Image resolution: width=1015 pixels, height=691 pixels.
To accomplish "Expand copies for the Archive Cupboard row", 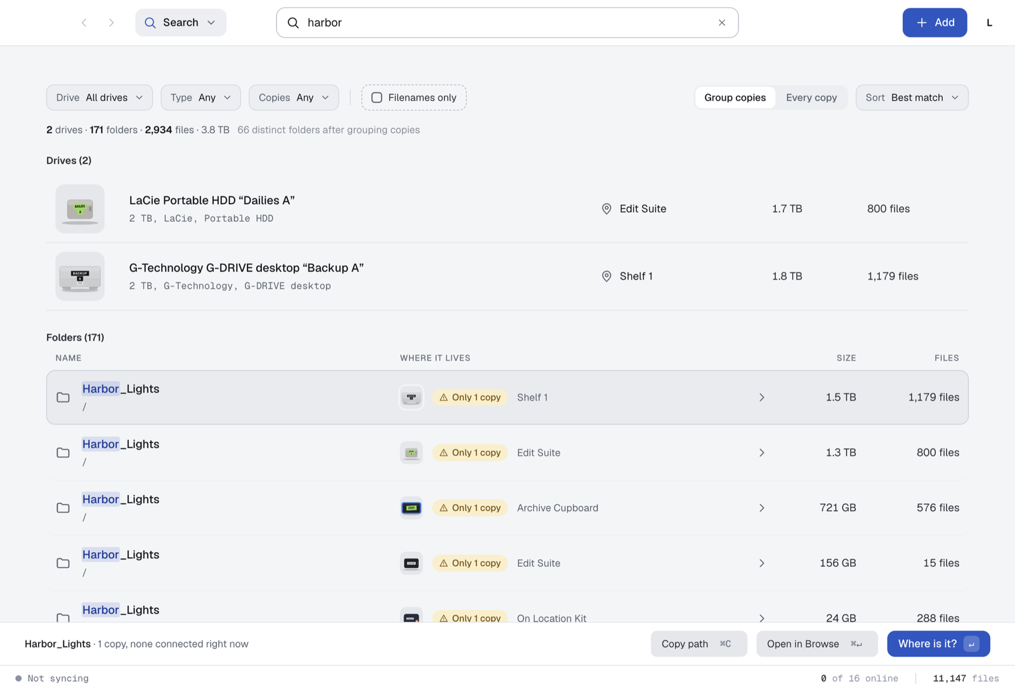I will point(762,508).
